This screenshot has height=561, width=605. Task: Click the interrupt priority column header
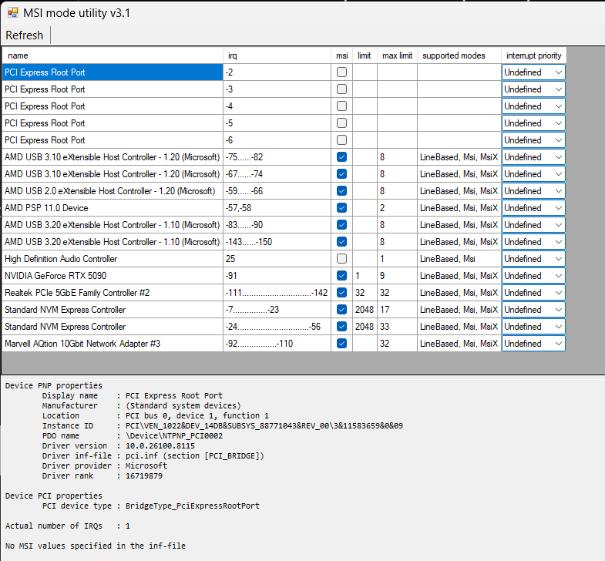(x=533, y=55)
